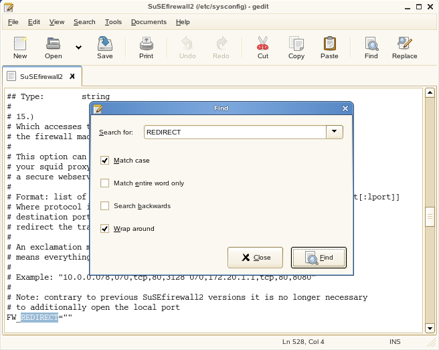Click the INS status bar indicator

pos(395,341)
